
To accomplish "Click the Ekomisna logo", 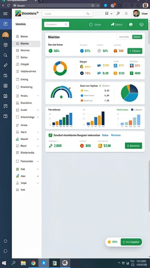I will pyautogui.click(x=27, y=13).
